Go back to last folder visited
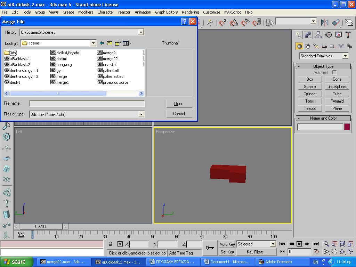This screenshot has width=356, height=267. click(102, 43)
